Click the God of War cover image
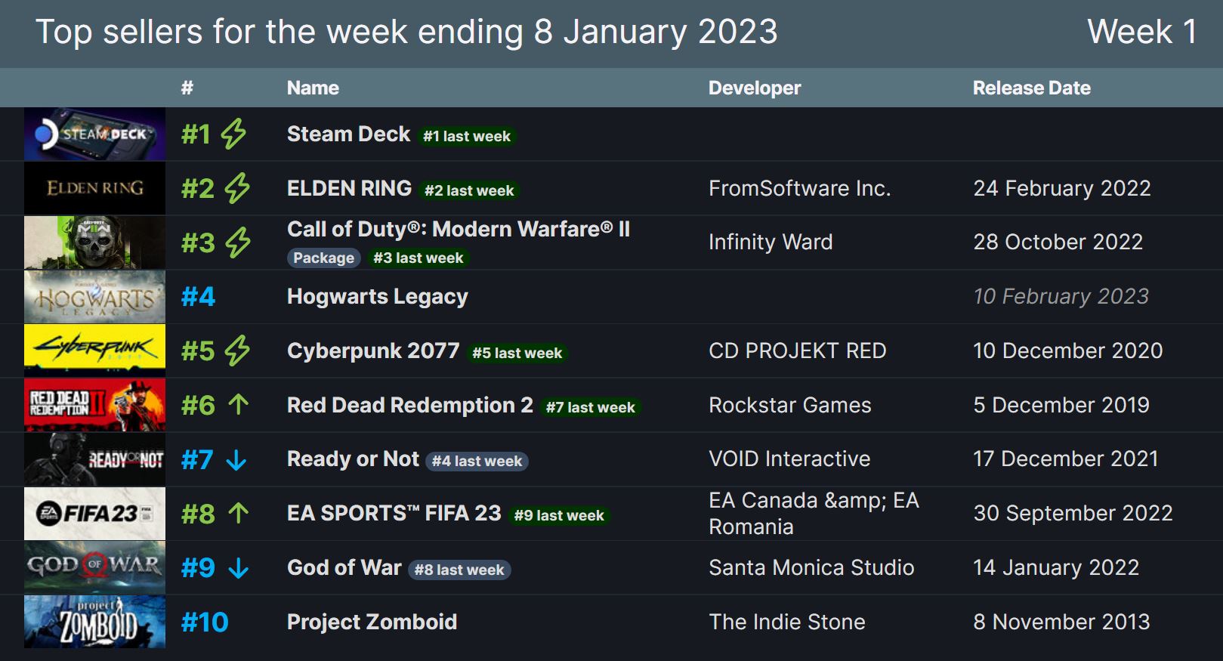This screenshot has height=661, width=1223. tap(94, 567)
